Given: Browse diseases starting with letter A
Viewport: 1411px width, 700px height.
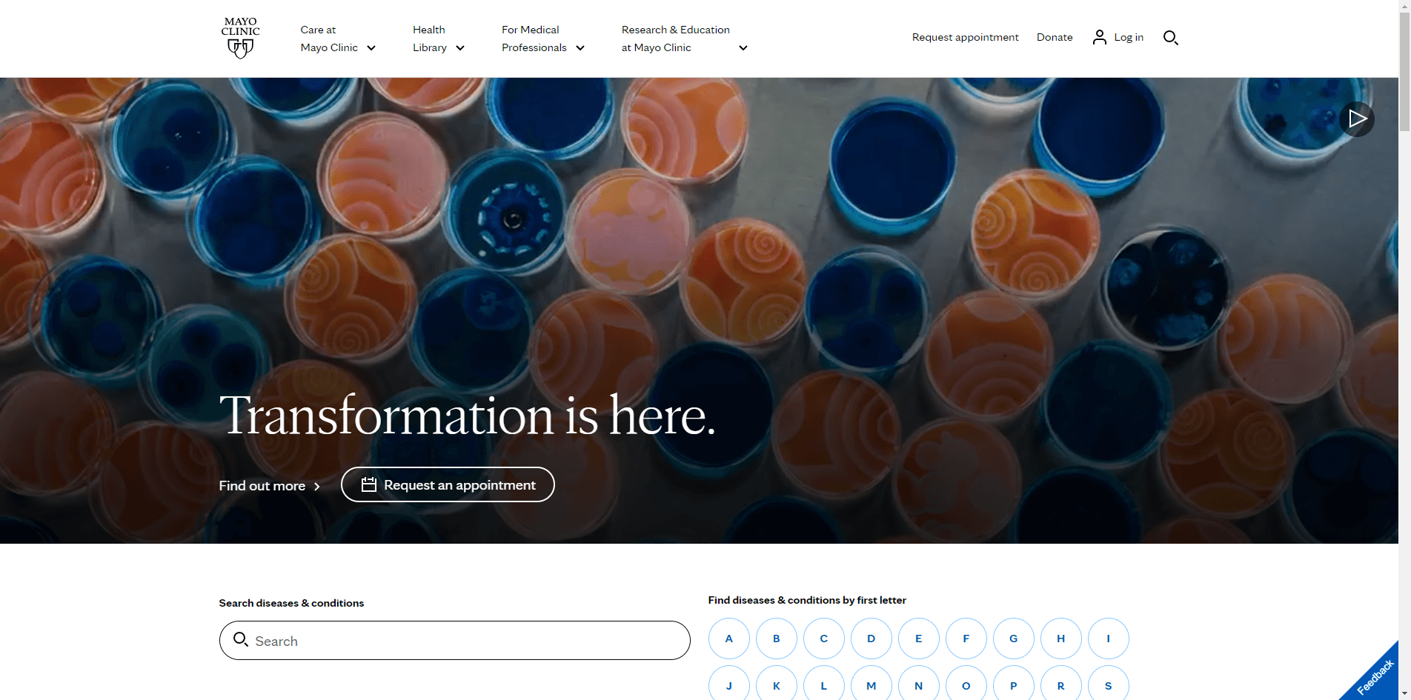Looking at the screenshot, I should click(728, 639).
